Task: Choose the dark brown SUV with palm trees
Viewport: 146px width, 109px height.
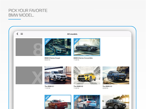Action: click(x=116, y=102)
